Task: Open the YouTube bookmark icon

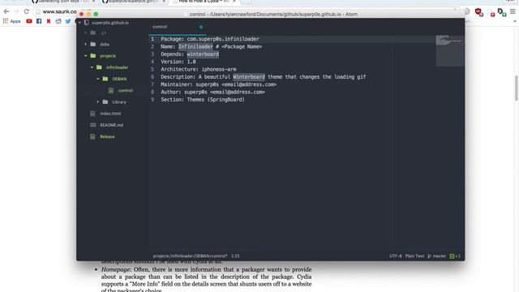Action: (x=29, y=21)
